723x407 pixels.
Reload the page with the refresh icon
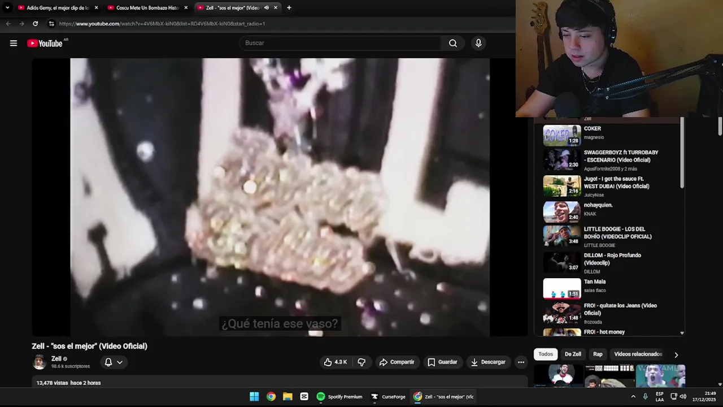pyautogui.click(x=35, y=24)
